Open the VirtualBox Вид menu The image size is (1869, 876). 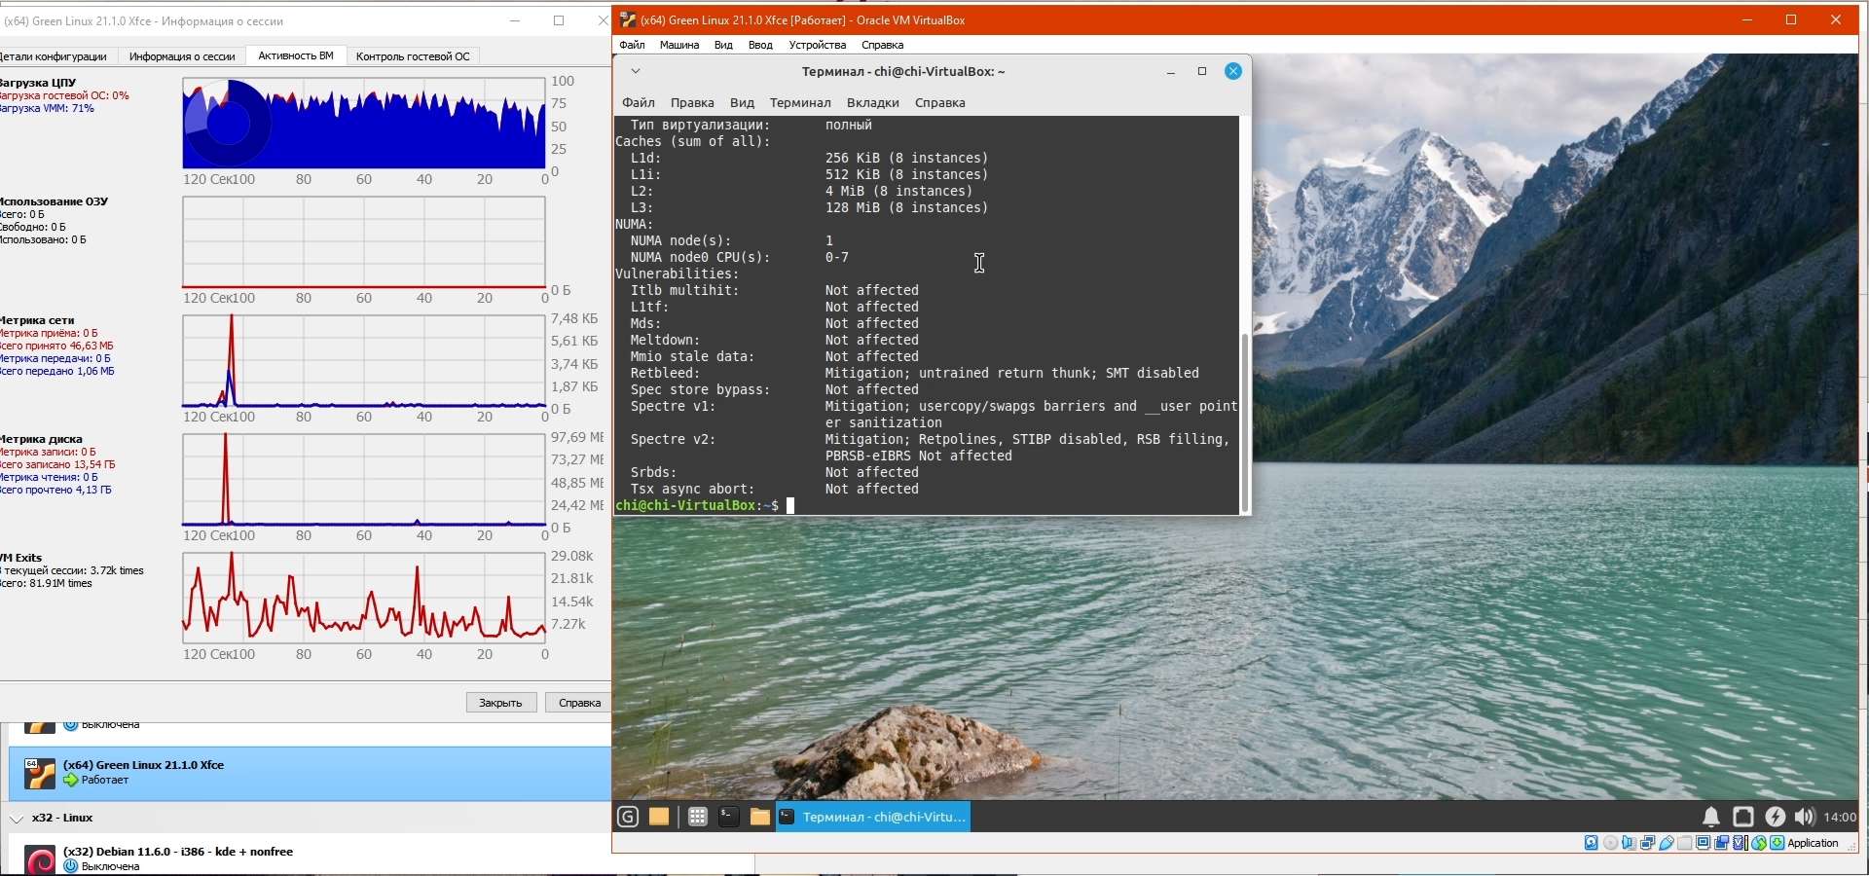(723, 45)
